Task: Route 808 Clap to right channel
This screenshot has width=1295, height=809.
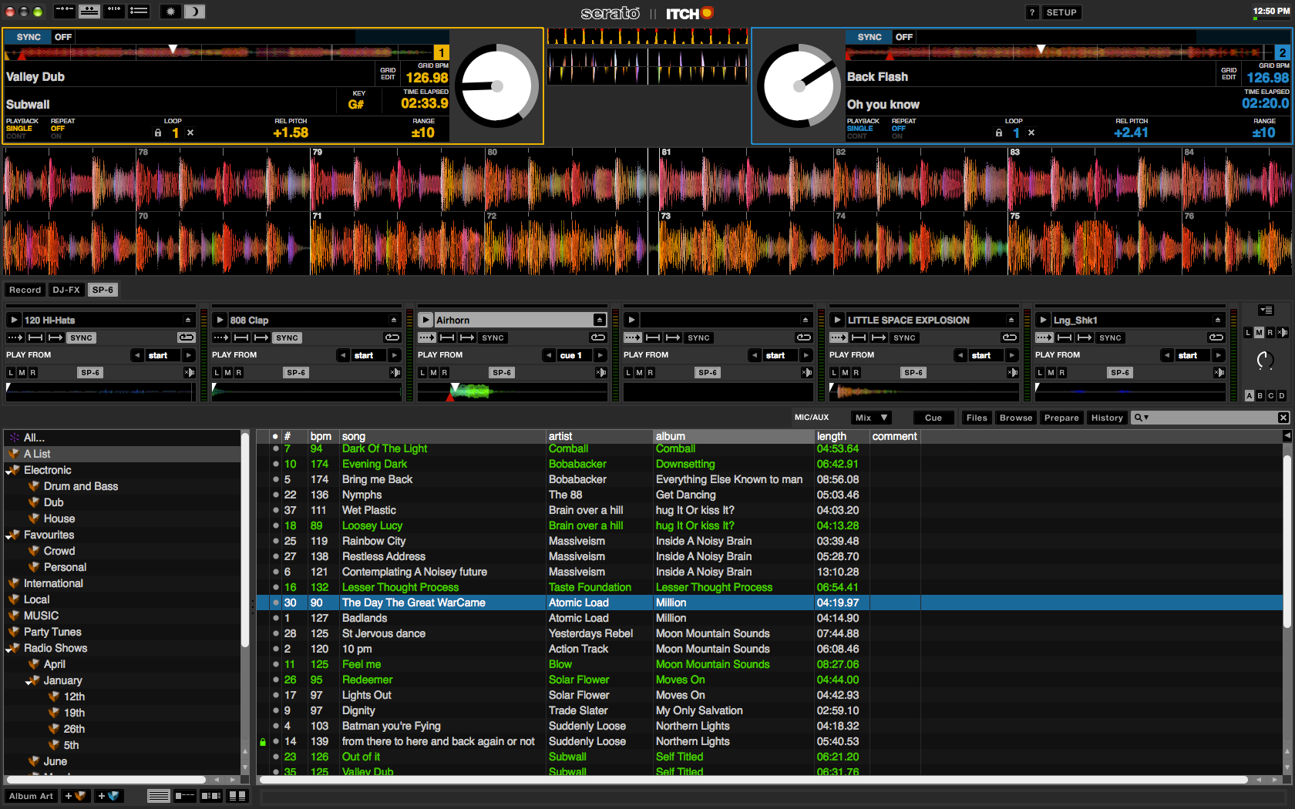Action: tap(238, 372)
